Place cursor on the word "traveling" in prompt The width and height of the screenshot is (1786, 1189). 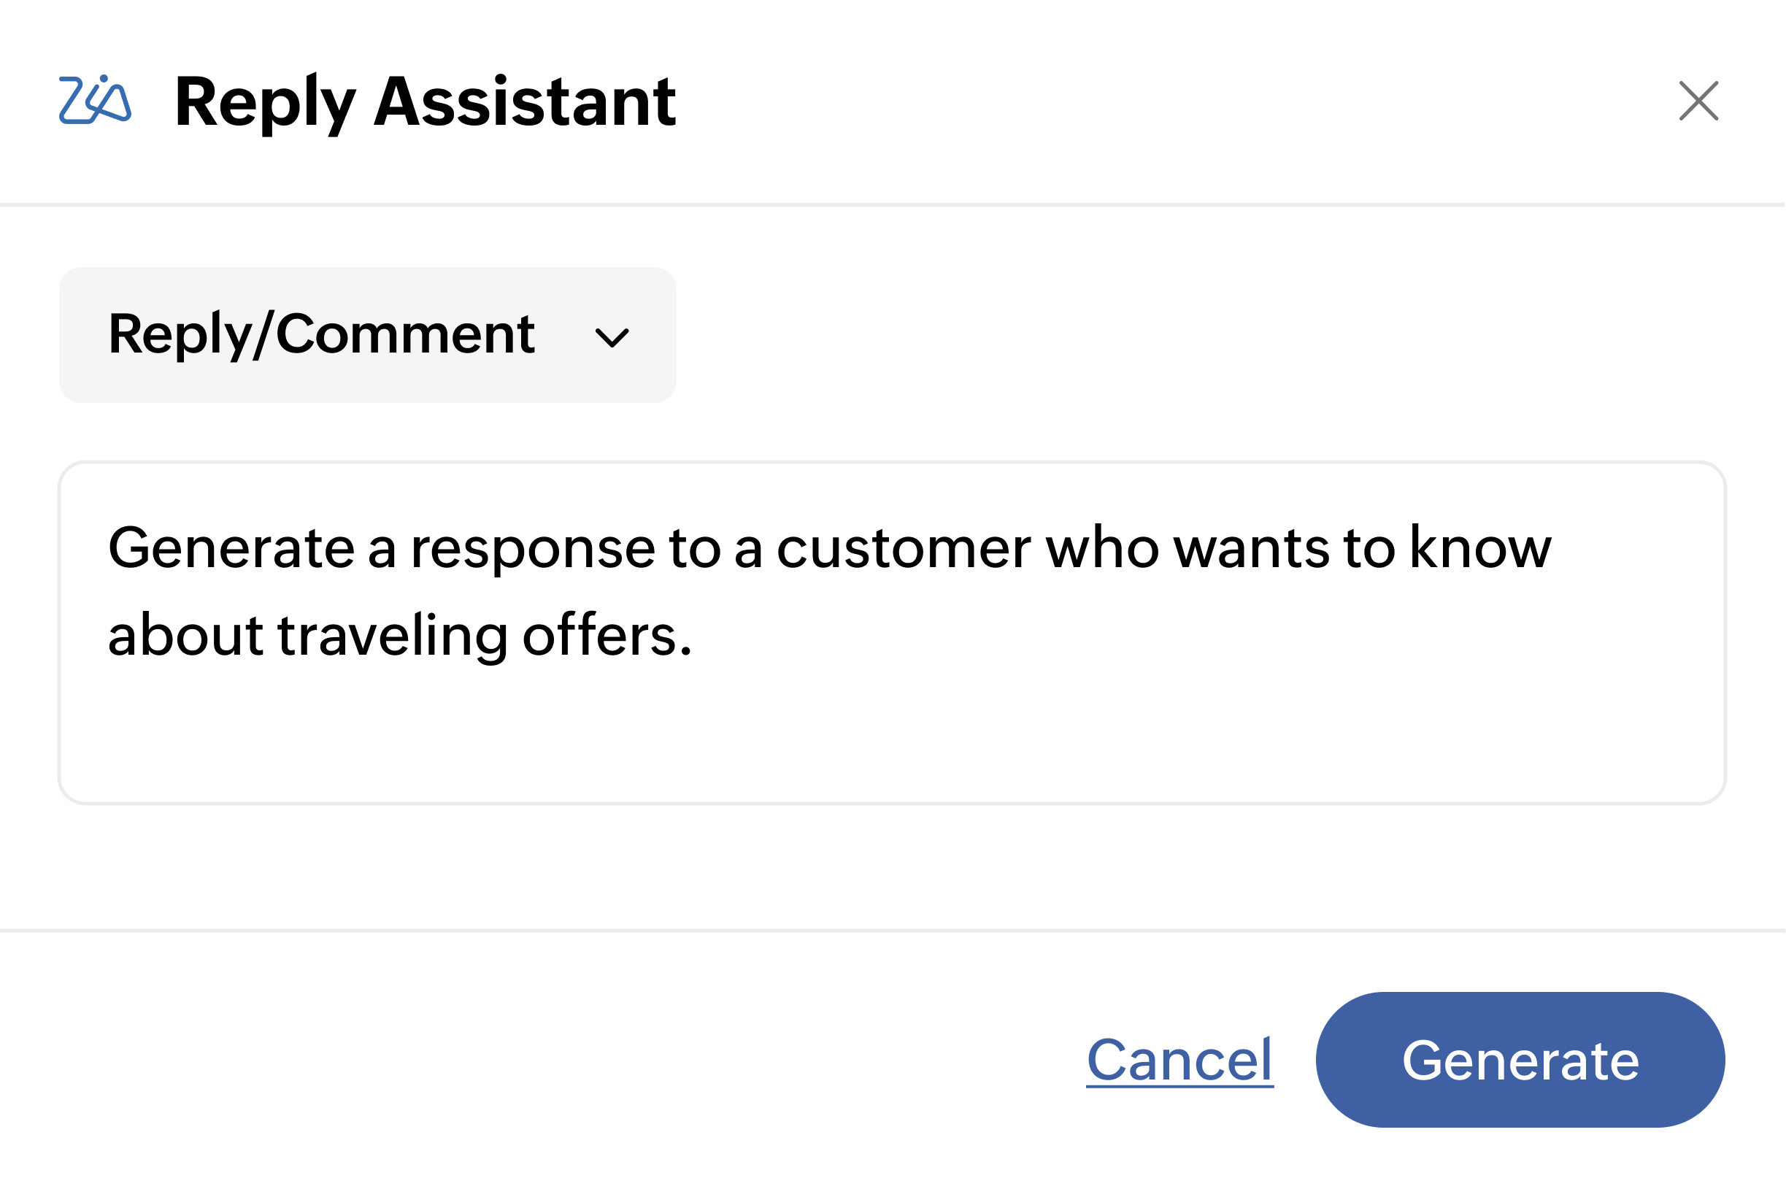point(392,636)
